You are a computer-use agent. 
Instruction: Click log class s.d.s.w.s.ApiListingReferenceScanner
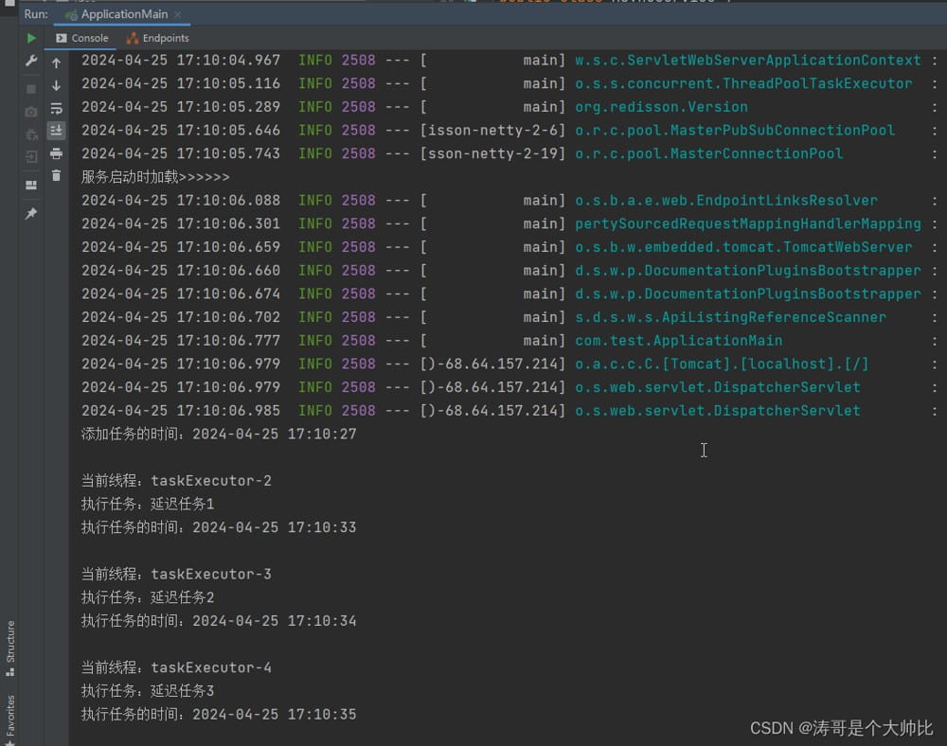[731, 317]
